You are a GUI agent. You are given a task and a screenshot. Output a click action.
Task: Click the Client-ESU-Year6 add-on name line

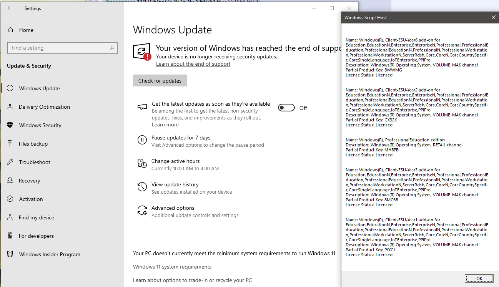[393, 40]
